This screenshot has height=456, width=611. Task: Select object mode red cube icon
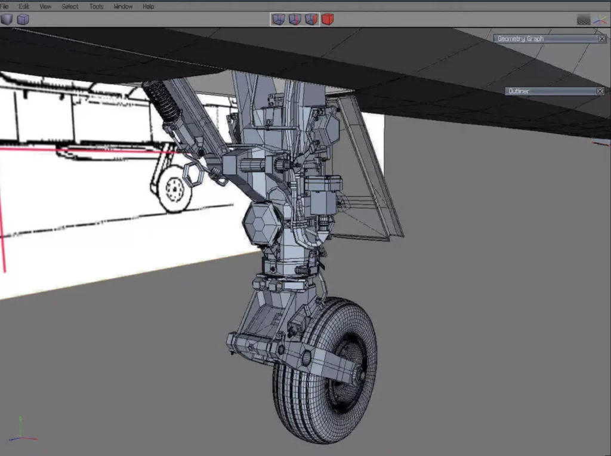[328, 19]
